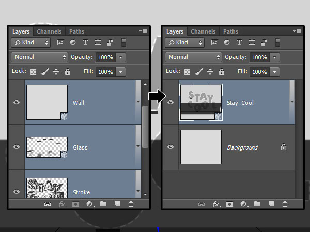Create new group in left panel
The width and height of the screenshot is (310, 232).
103,204
